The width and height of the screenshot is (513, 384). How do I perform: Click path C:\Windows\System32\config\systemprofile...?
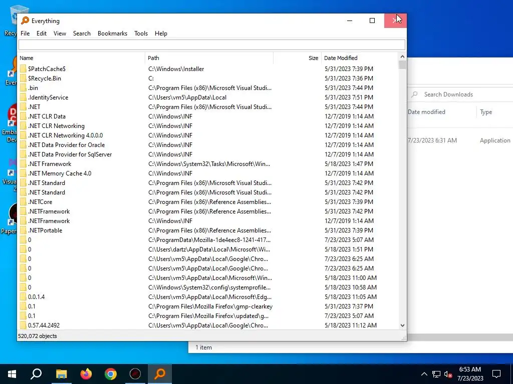209,287
